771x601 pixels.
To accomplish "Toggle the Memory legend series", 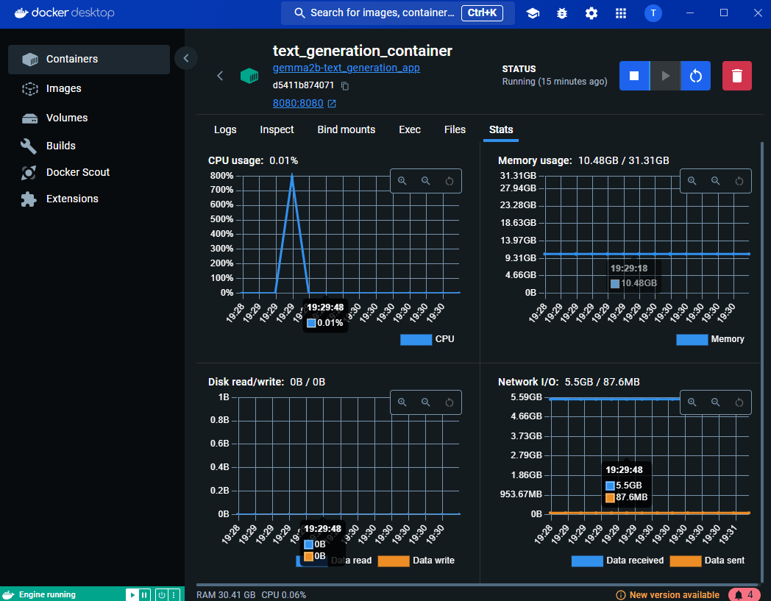I will 711,339.
